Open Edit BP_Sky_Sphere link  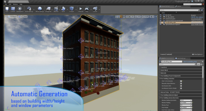click(197, 17)
